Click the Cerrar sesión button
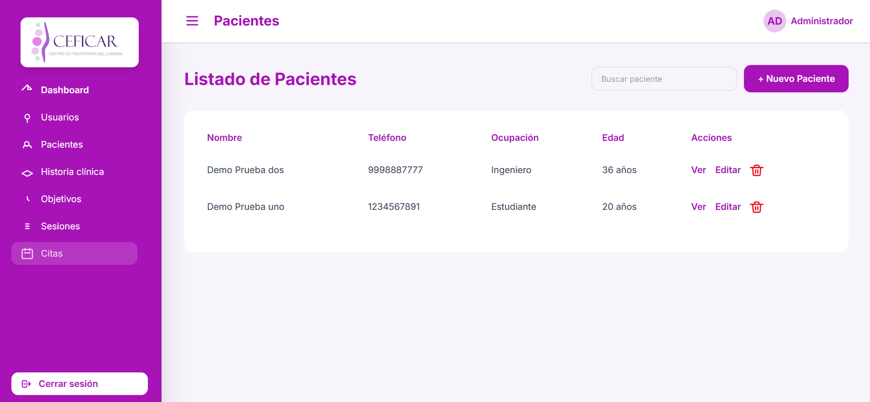Image resolution: width=870 pixels, height=402 pixels. tap(79, 384)
